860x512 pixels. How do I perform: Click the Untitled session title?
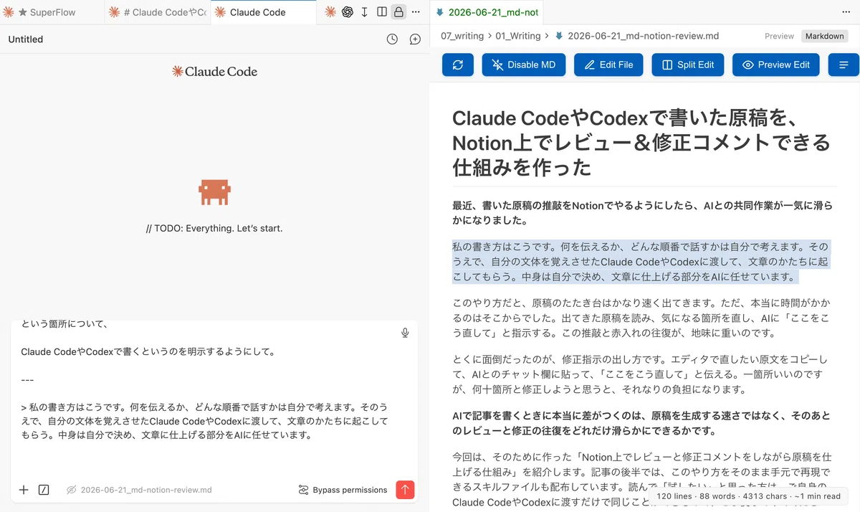[26, 39]
